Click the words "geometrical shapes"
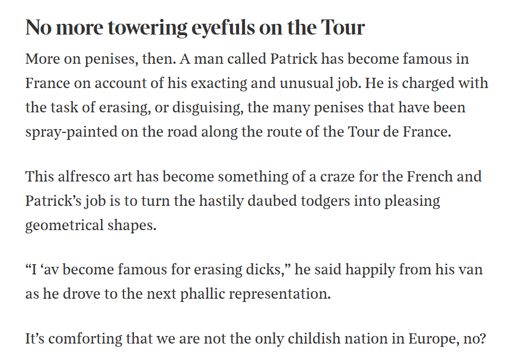The width and height of the screenshot is (510, 363). [91, 225]
